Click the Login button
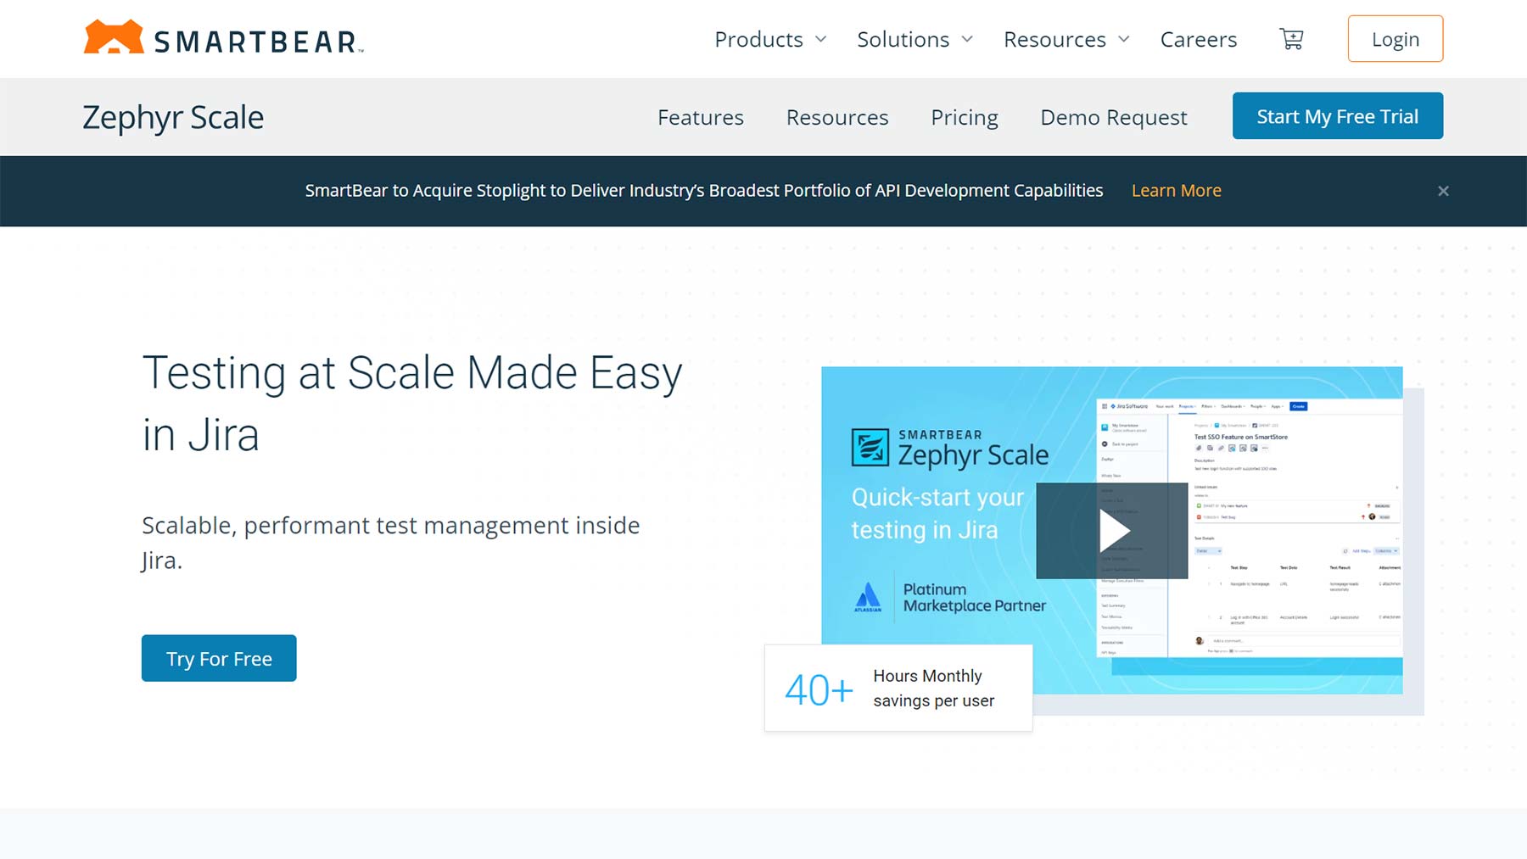Screen dimensions: 1527x859 tap(1396, 39)
